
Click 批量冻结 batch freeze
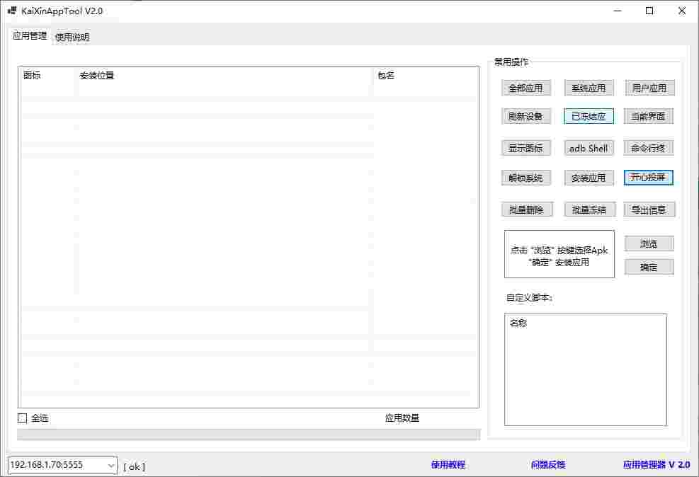(590, 209)
